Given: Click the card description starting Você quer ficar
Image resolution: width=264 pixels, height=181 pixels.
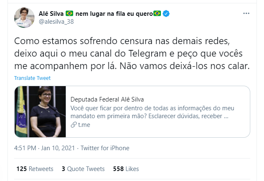Looking at the screenshot, I should pos(152,112).
